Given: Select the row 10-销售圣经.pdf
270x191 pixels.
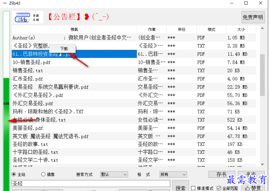Looking at the screenshot, I should point(134,62).
